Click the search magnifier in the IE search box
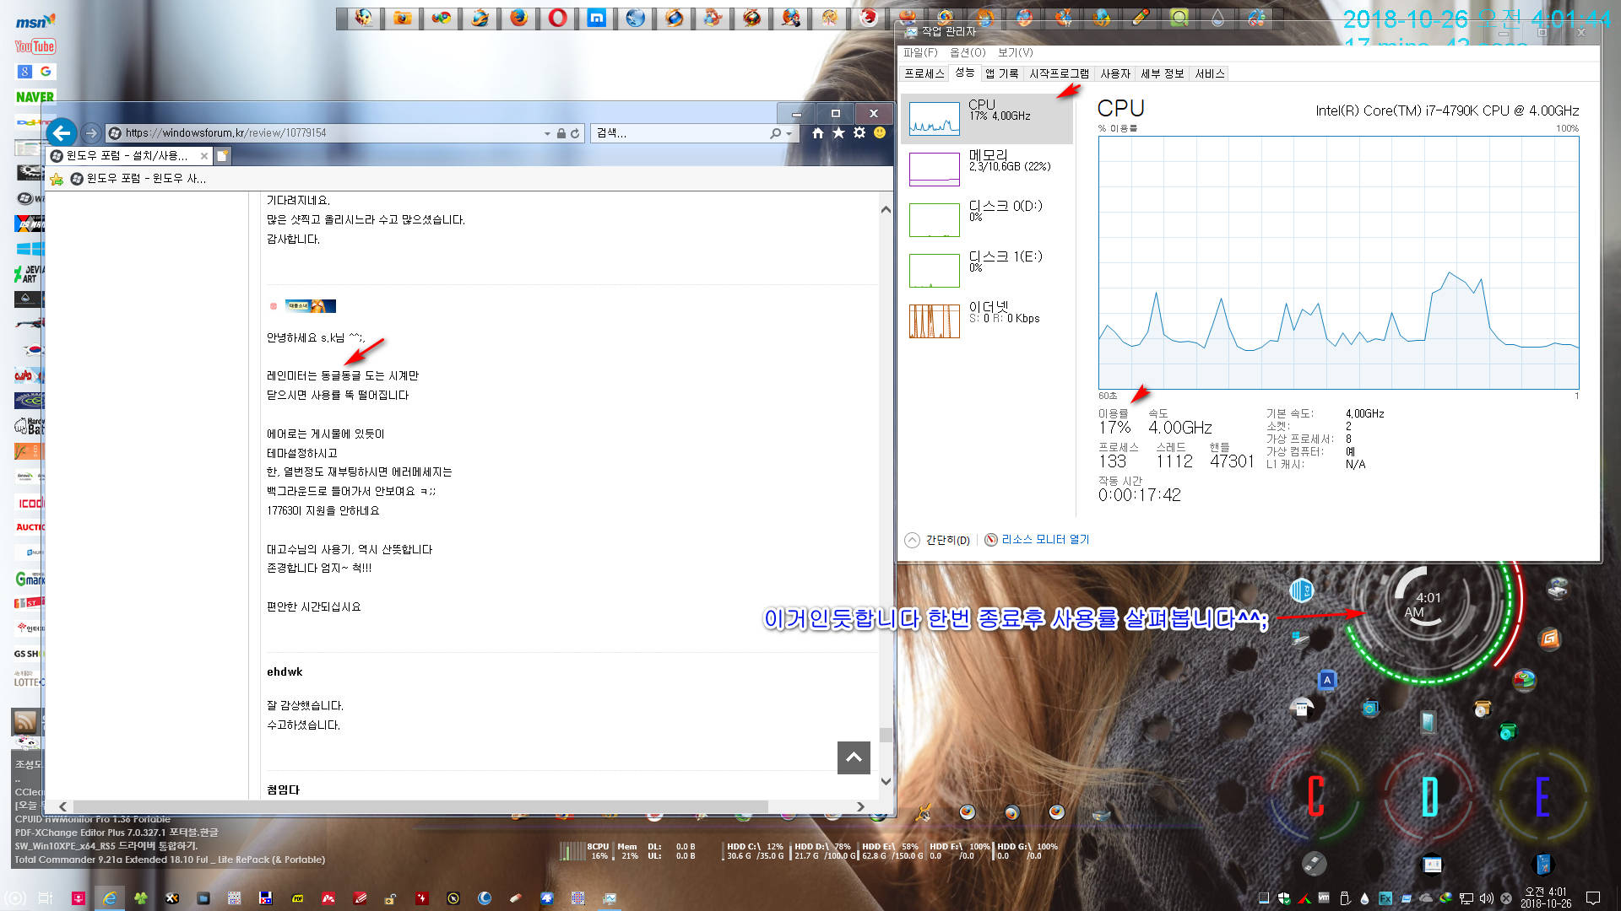1621x911 pixels. tap(775, 133)
